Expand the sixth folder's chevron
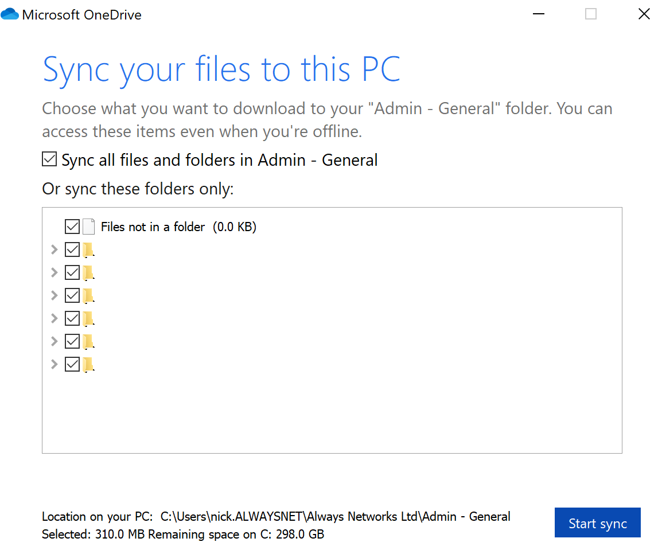Screen dimensions: 658x546 (54, 364)
